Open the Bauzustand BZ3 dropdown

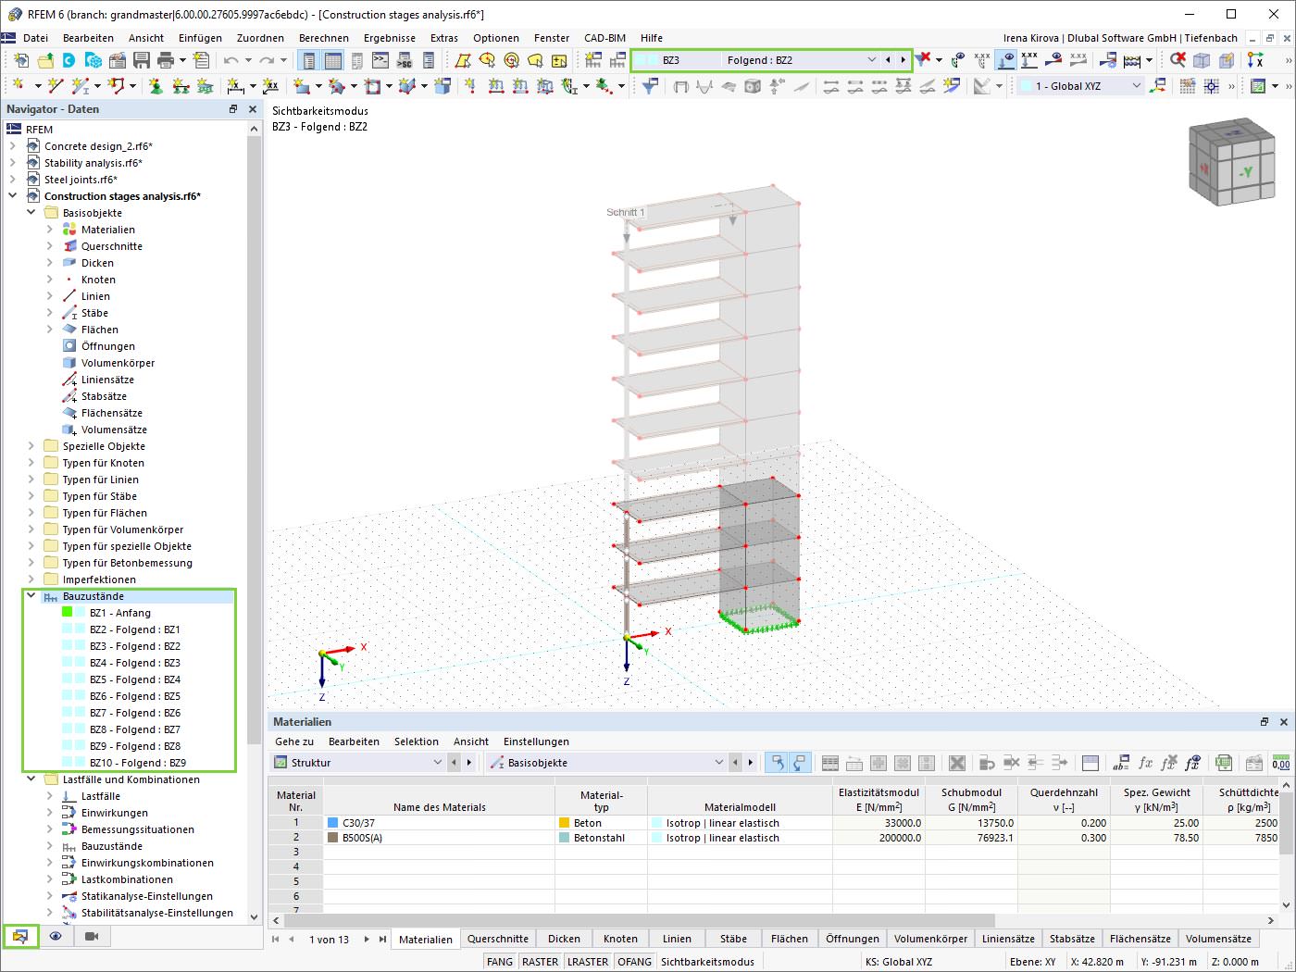(871, 60)
